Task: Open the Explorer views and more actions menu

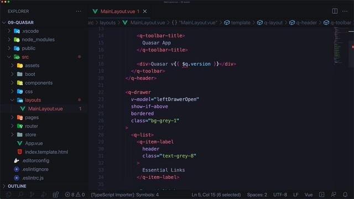Action: (79, 11)
